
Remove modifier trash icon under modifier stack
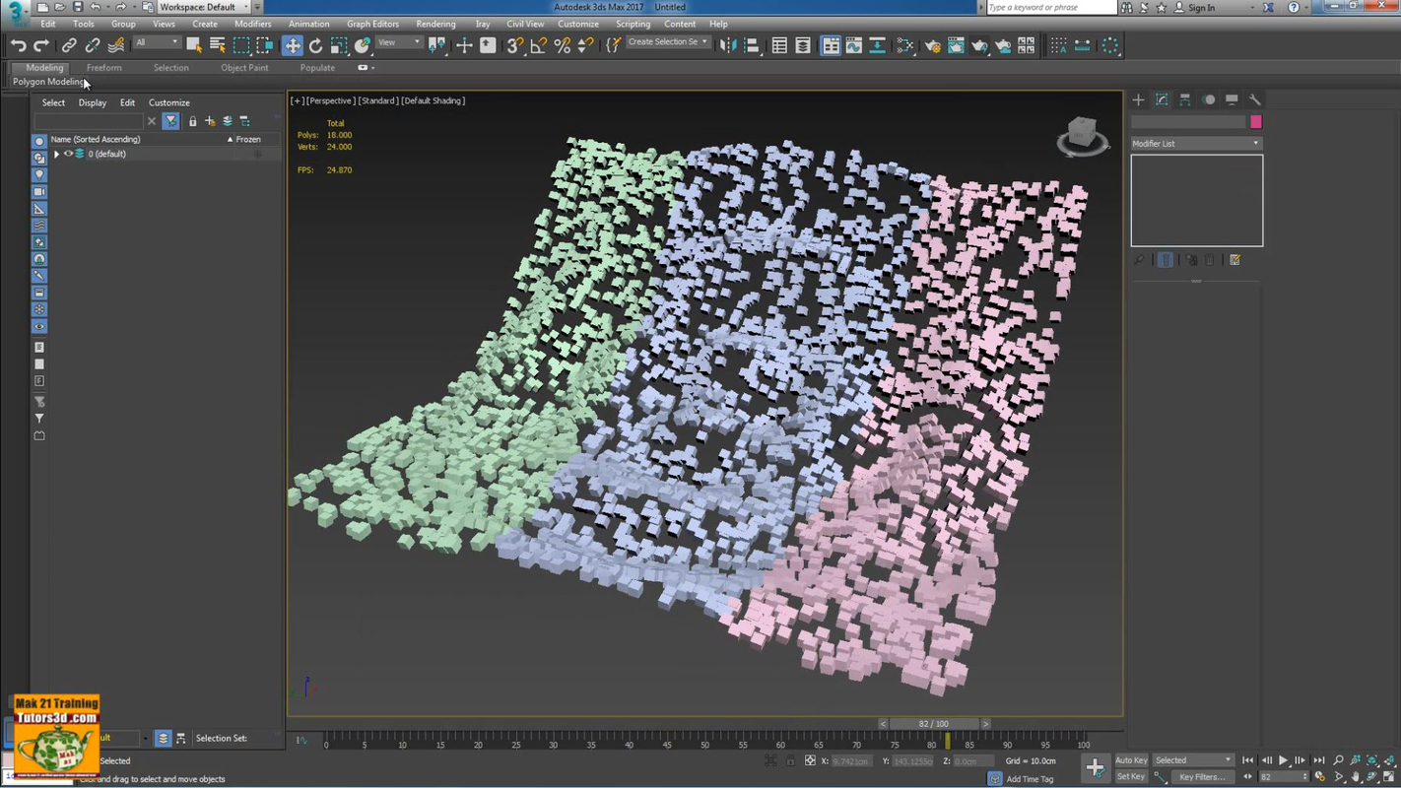point(1210,259)
